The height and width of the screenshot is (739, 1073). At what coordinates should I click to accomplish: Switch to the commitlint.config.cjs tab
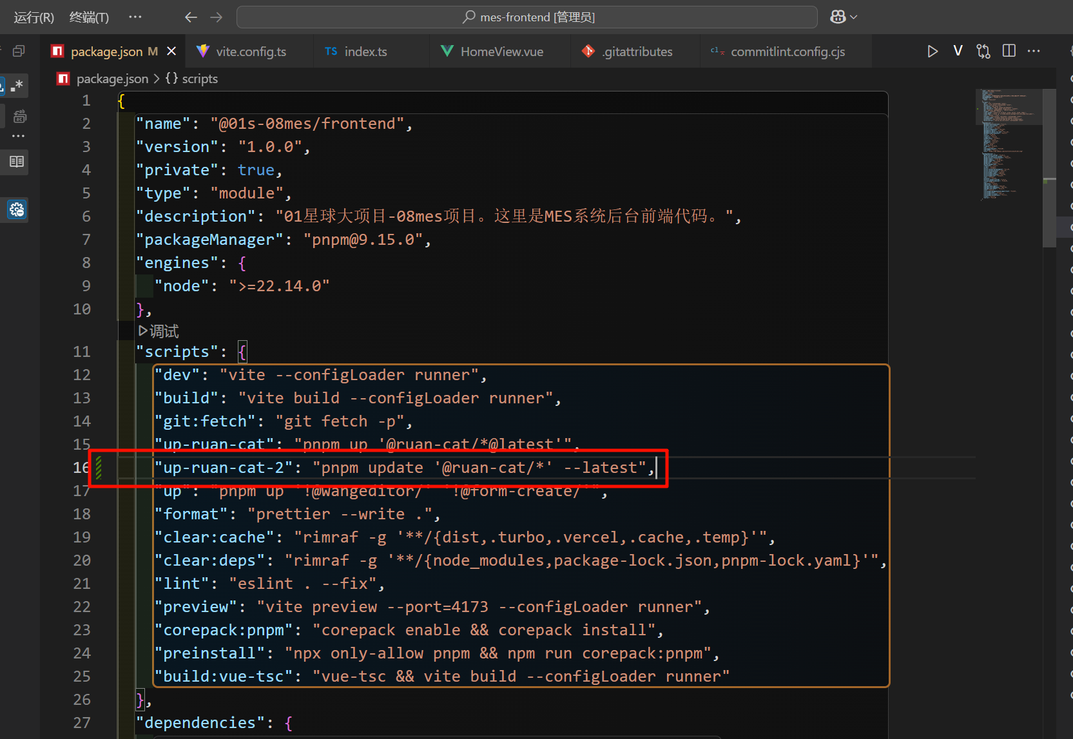pyautogui.click(x=787, y=52)
